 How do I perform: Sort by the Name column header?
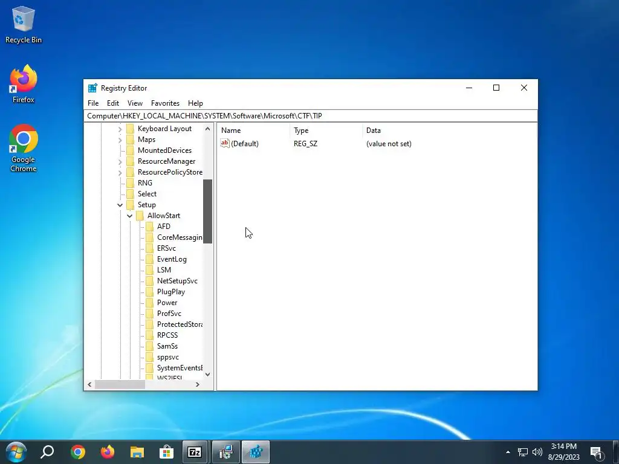point(253,130)
